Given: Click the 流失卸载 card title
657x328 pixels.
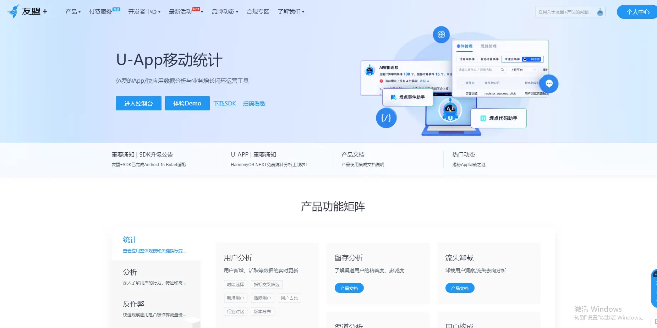Looking at the screenshot, I should coord(459,258).
